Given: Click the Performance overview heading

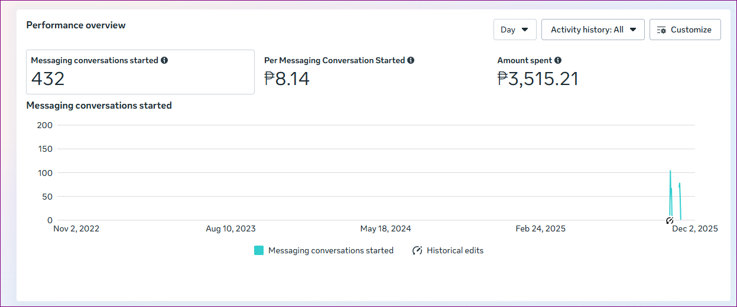Looking at the screenshot, I should point(76,25).
